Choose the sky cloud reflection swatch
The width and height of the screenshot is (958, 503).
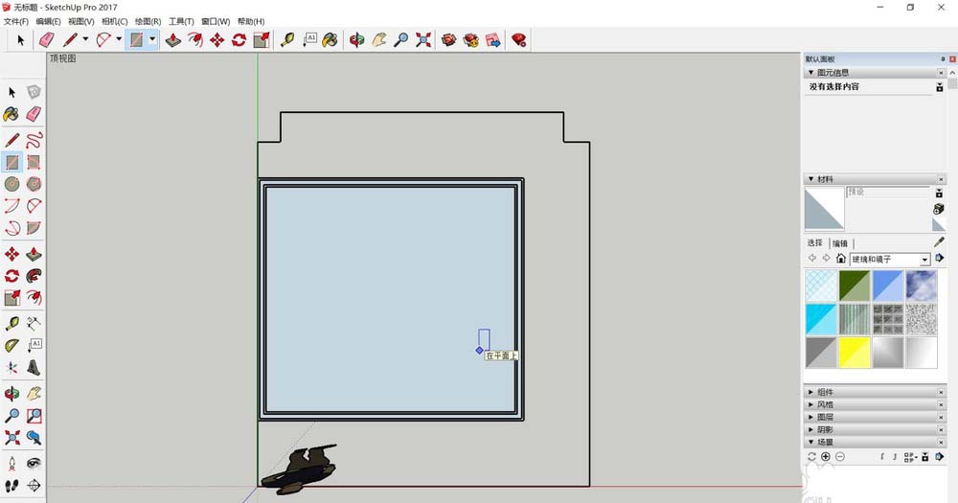tap(922, 286)
